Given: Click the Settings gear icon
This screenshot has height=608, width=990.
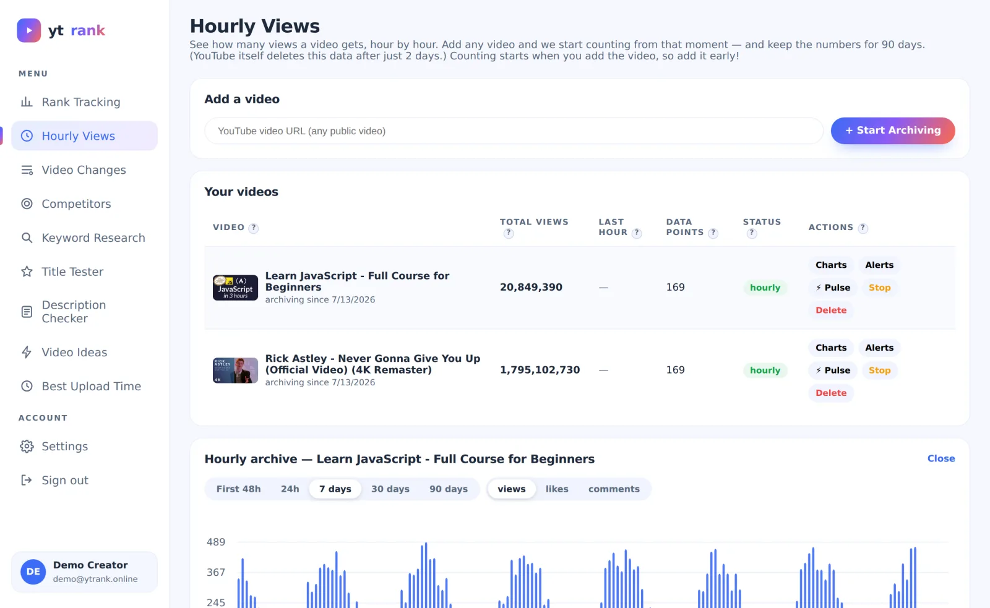Looking at the screenshot, I should 27,447.
